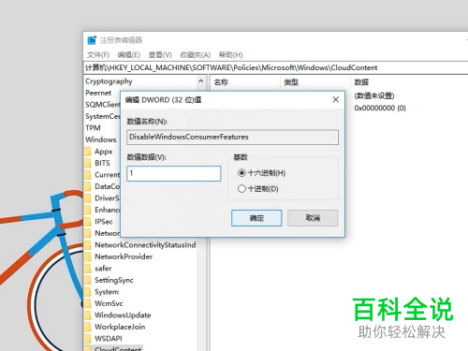The width and height of the screenshot is (468, 351).
Task: Select the 十进制(D) decimal radio button
Action: tap(241, 189)
